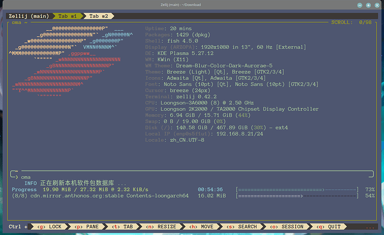
Task: Click the Zellij (main) session label
Action: tap(29, 16)
